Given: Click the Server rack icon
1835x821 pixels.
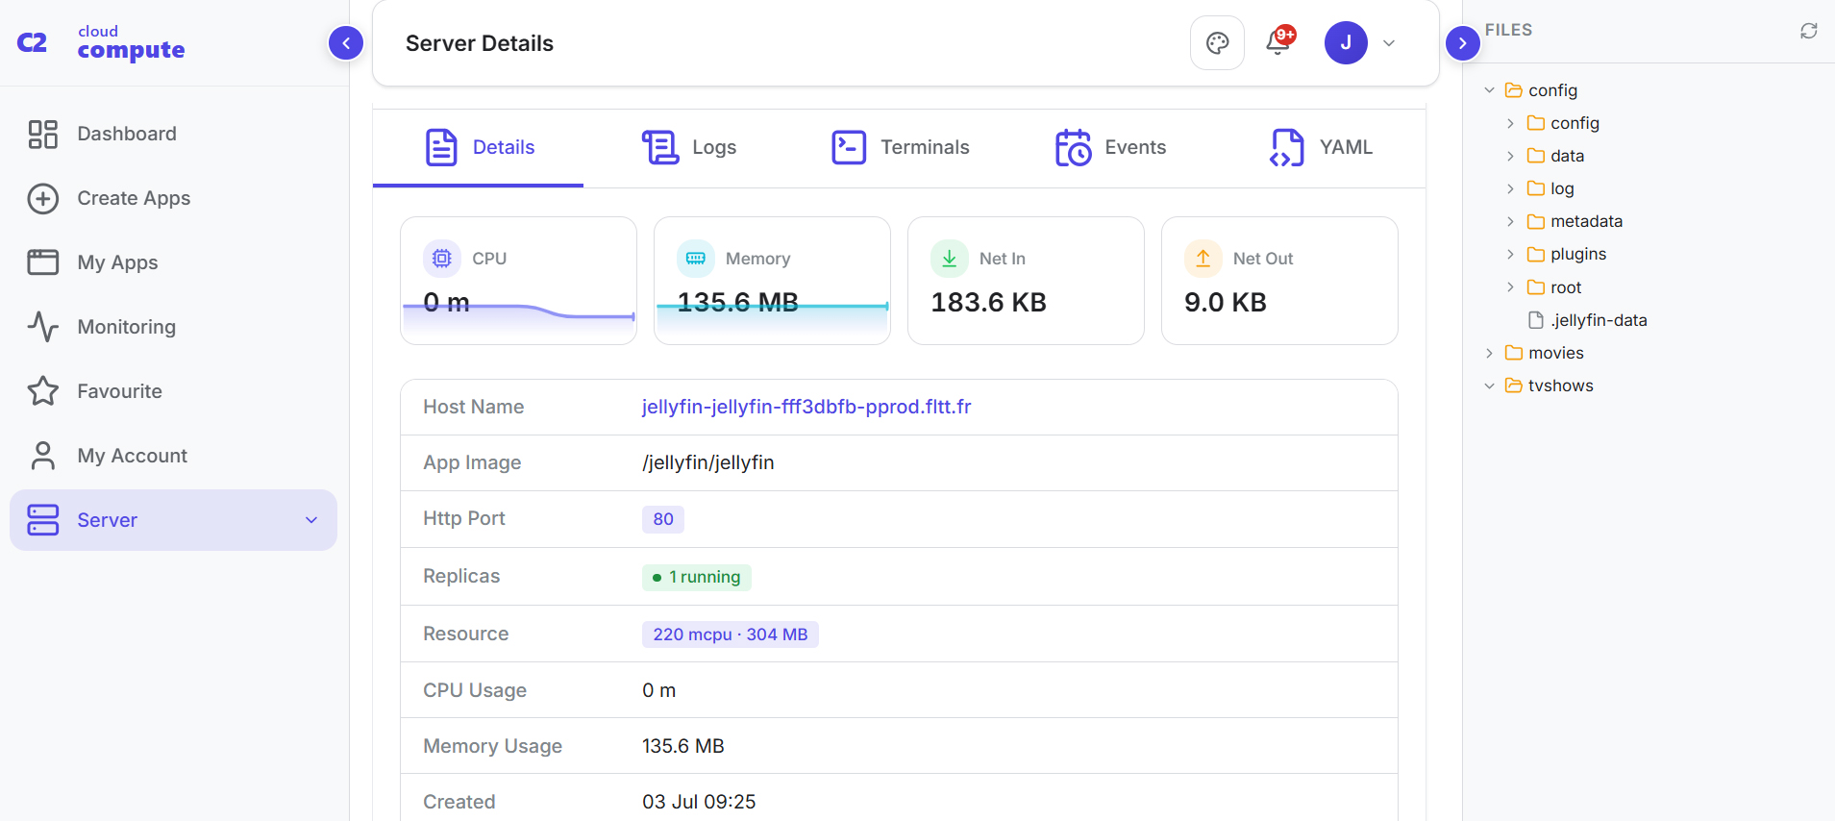Looking at the screenshot, I should click(43, 520).
